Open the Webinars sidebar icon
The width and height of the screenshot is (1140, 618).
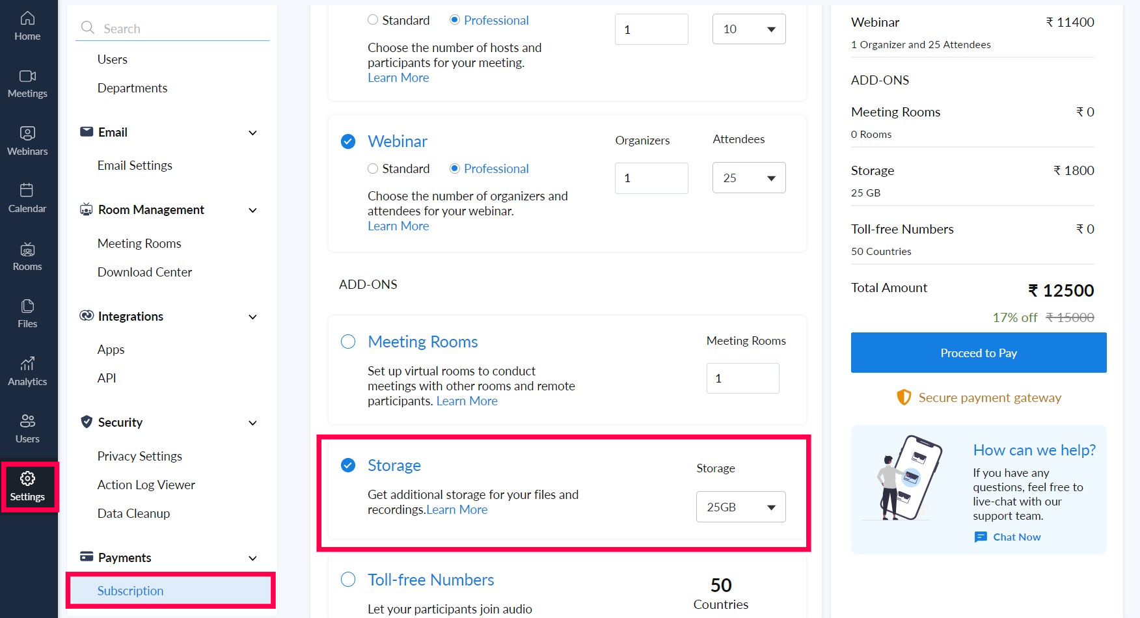pyautogui.click(x=27, y=134)
